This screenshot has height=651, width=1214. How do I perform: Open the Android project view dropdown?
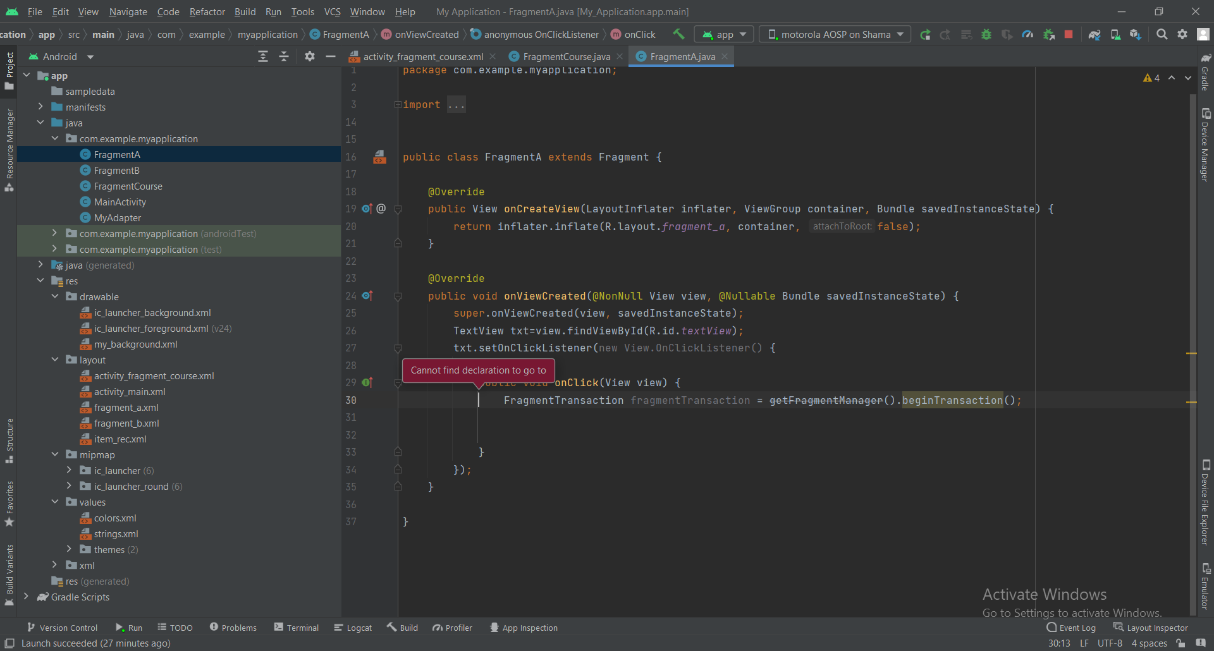coord(61,57)
